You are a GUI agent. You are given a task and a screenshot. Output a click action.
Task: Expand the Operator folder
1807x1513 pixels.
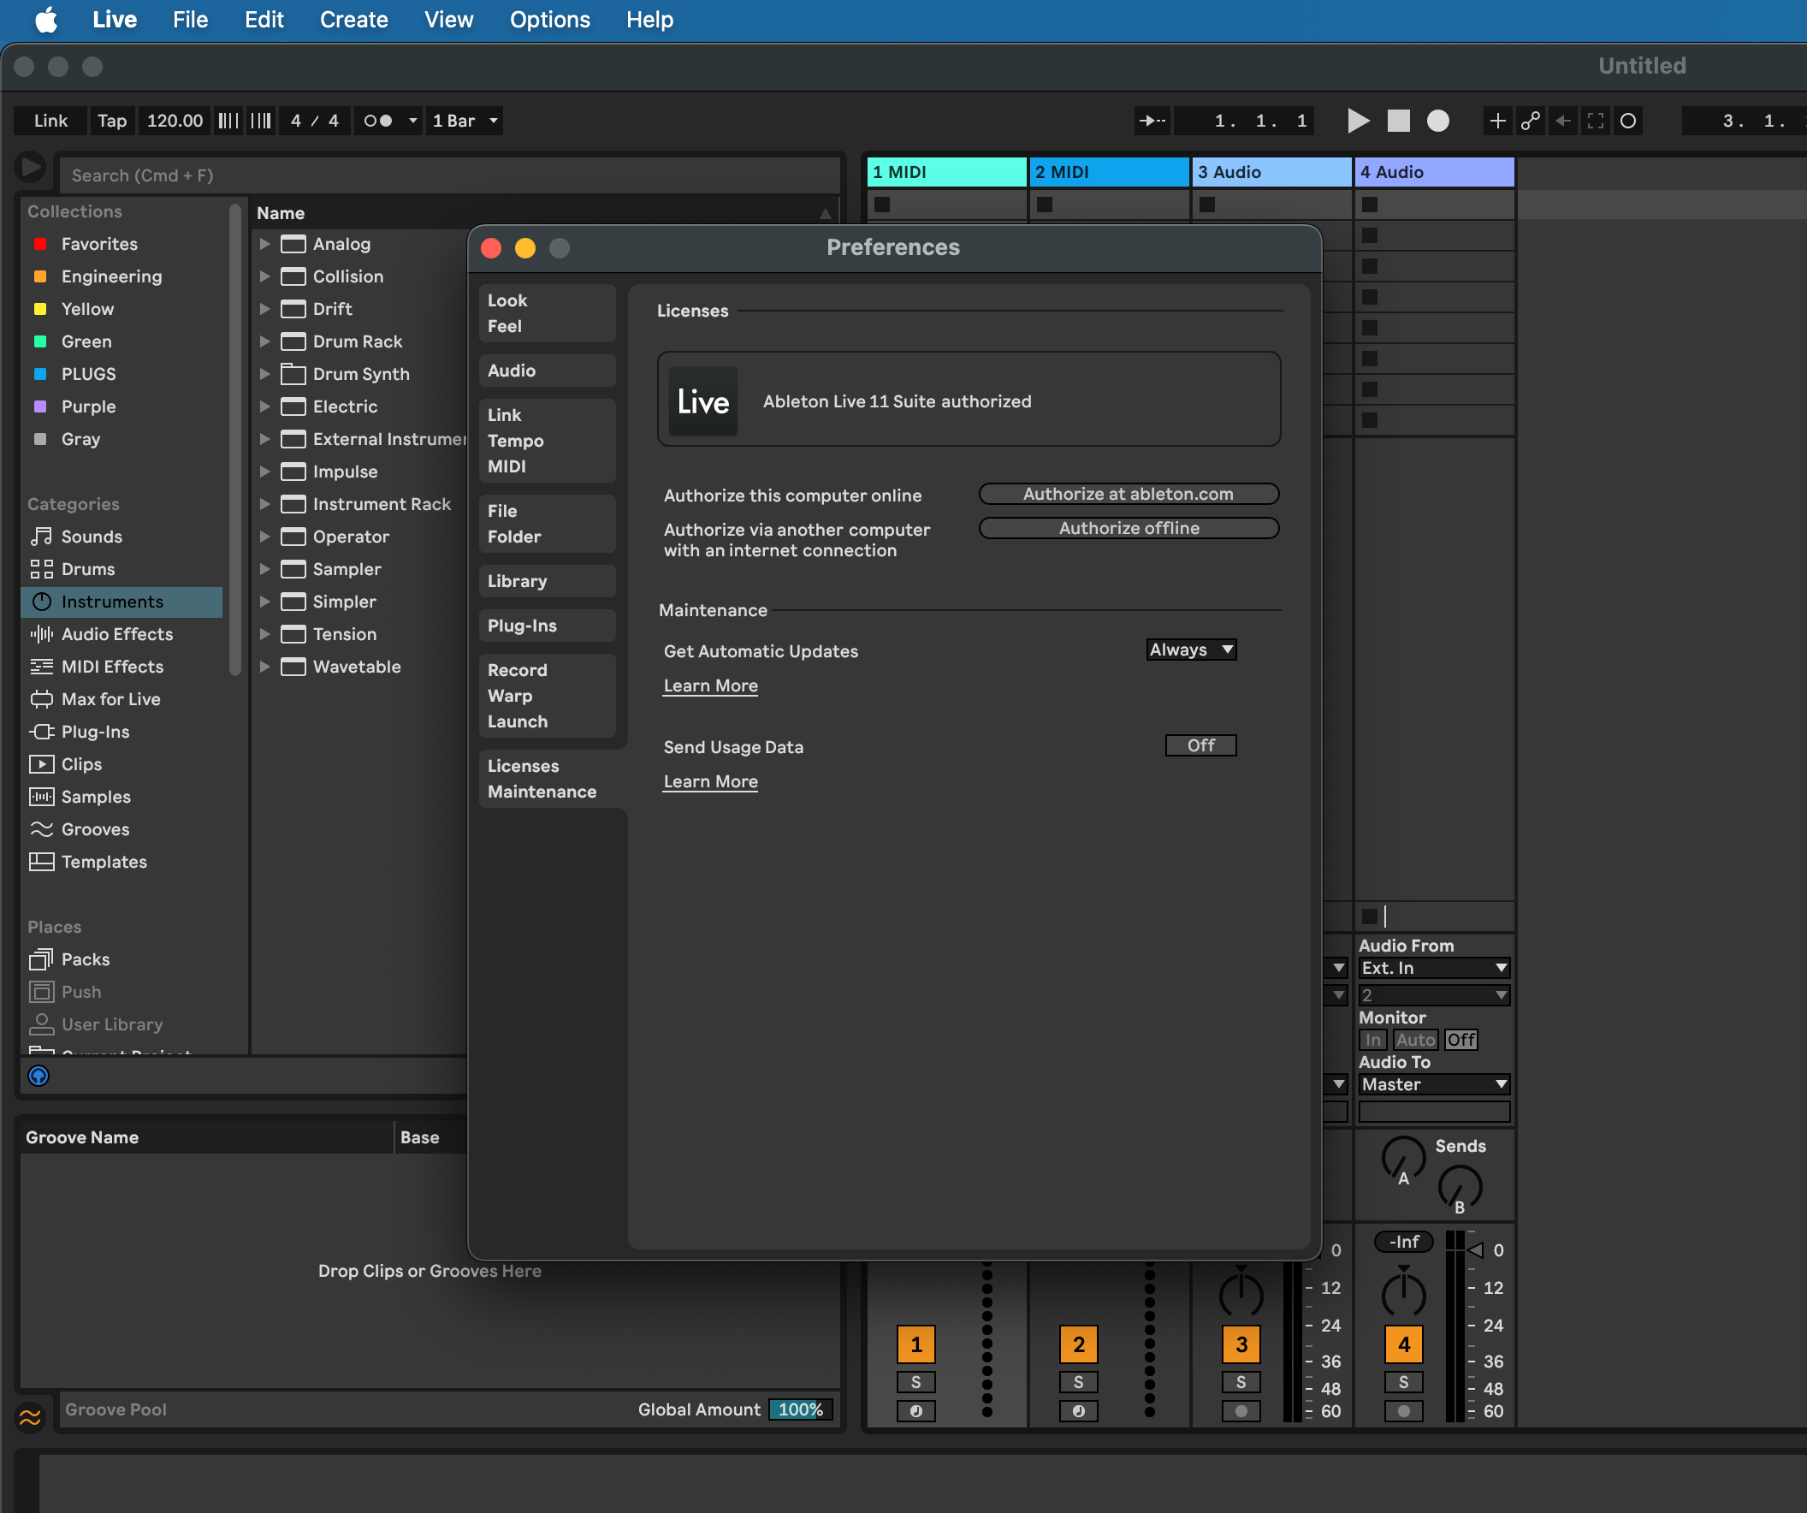[265, 537]
